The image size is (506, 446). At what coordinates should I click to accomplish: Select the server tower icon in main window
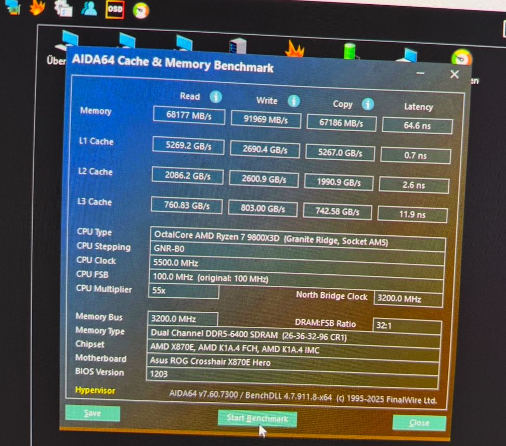click(x=238, y=46)
